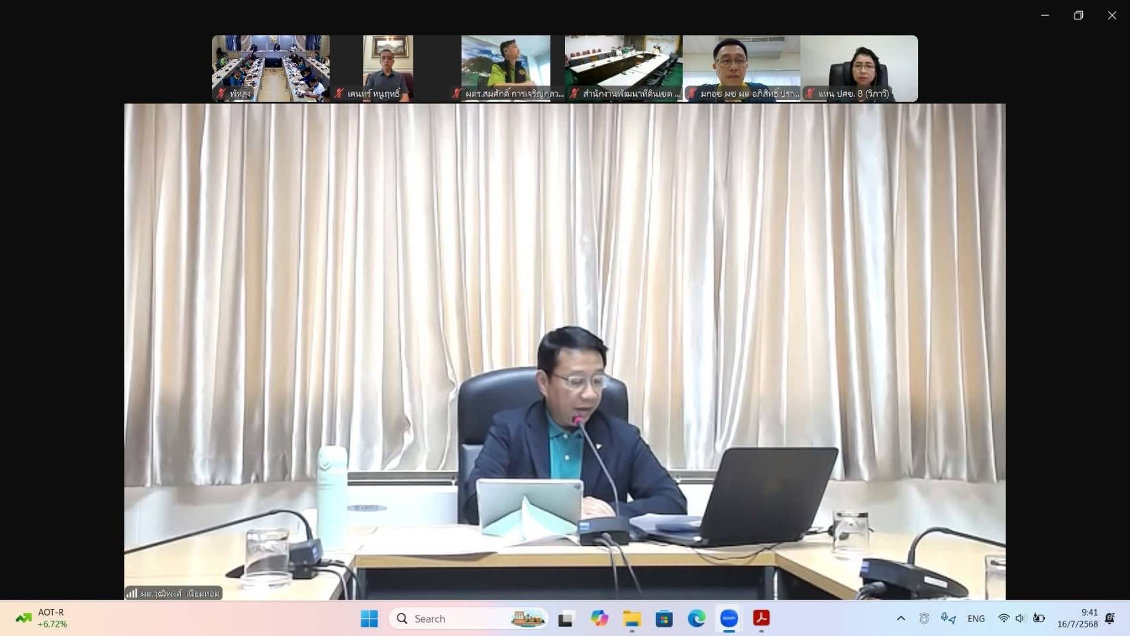This screenshot has width=1130, height=636.
Task: Launch Adobe Acrobat Reader from the taskbar
Action: [x=761, y=618]
